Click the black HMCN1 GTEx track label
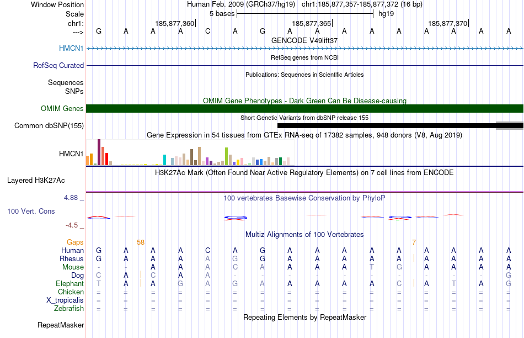Viewport: 524px width, 338px height. (71, 154)
